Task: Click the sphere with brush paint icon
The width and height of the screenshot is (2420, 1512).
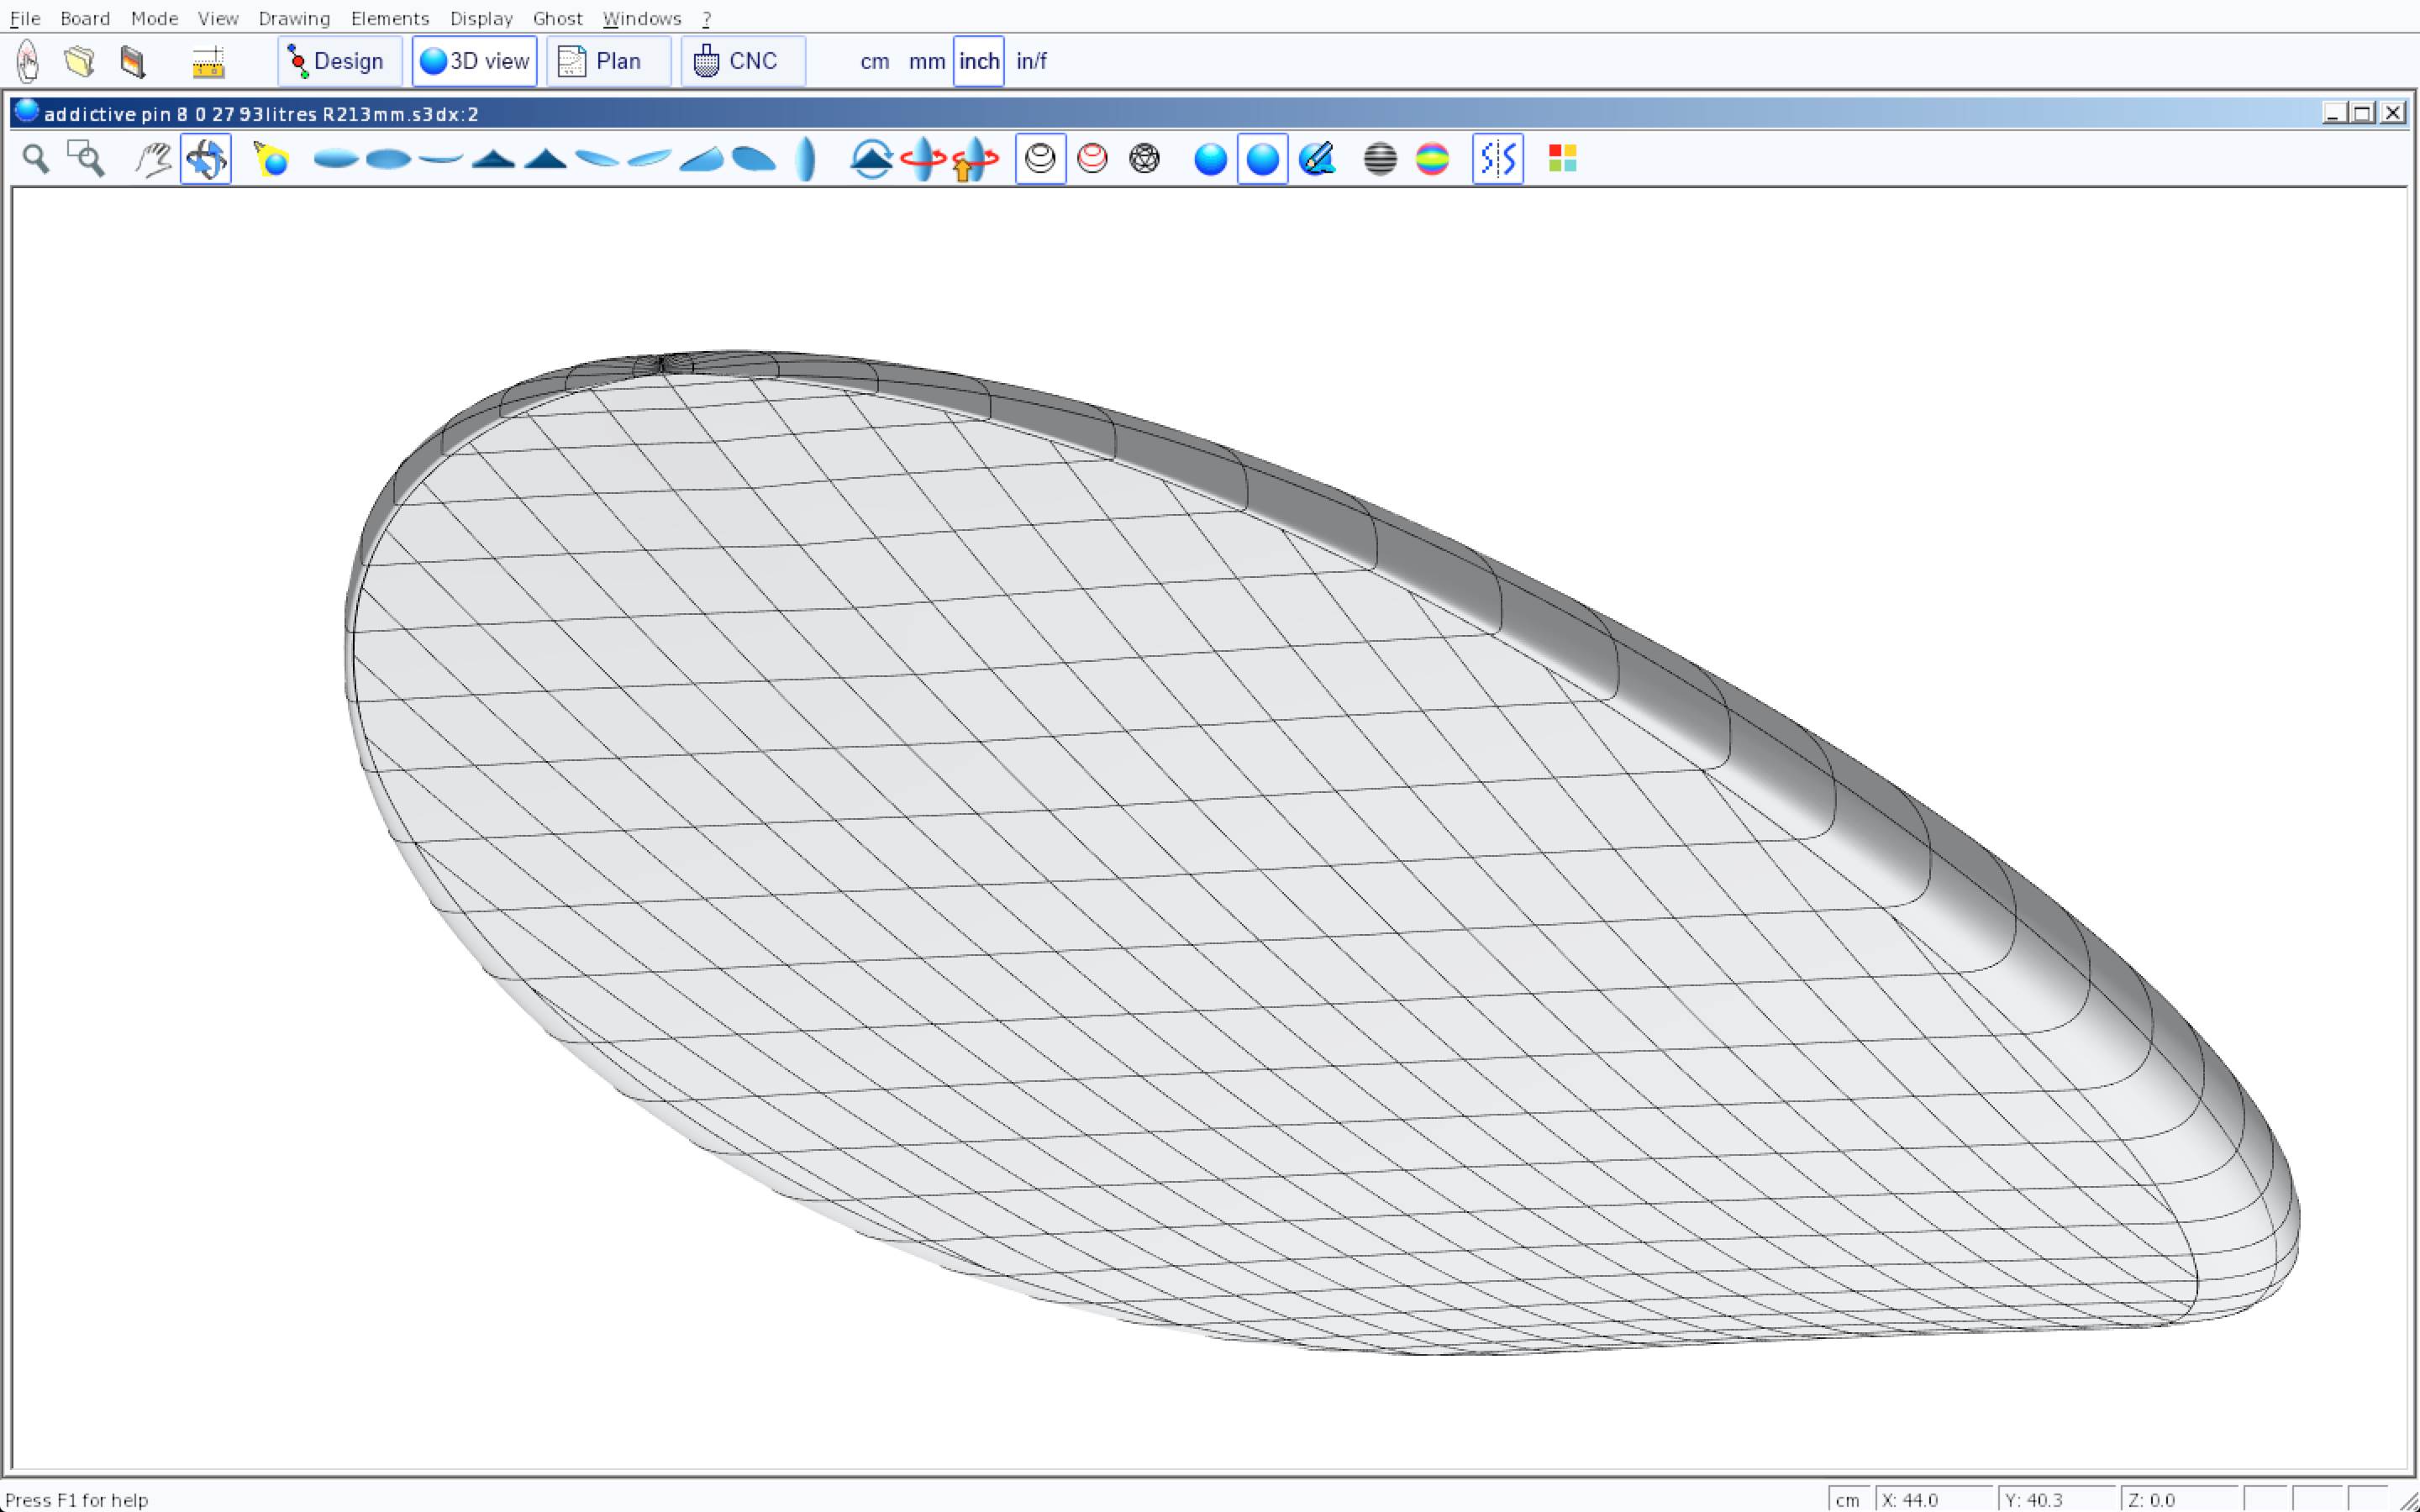Action: 1316,159
